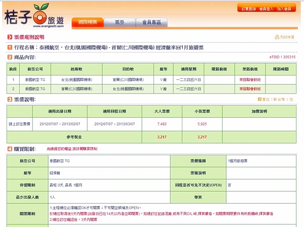Screen dimensions: 304x227
Task: Click the child tax value 2,217
Action: point(202,137)
